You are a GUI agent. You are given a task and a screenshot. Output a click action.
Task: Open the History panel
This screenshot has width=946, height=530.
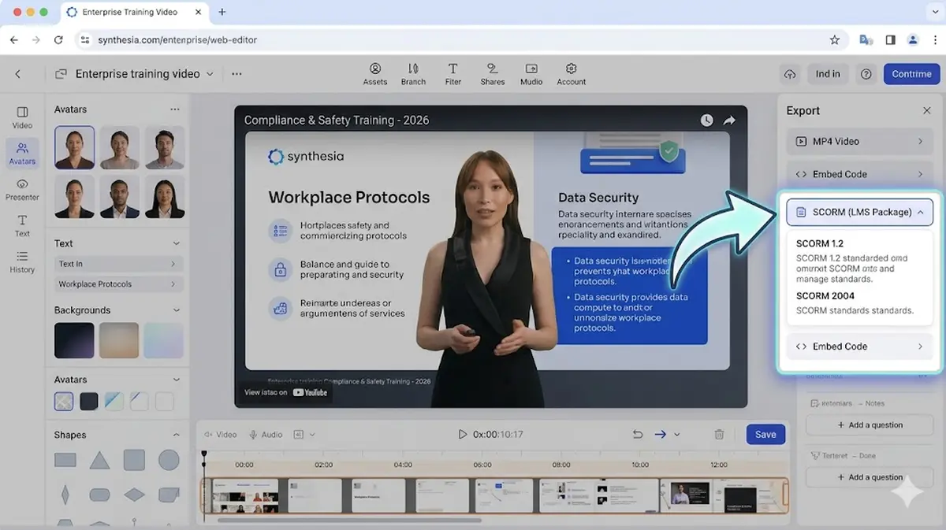[21, 261]
